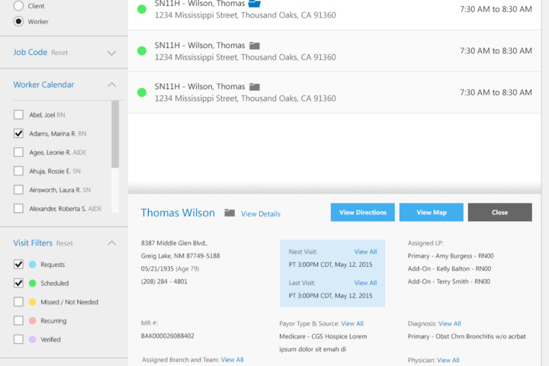Check the Abel, Joel RN checkbox

point(18,115)
